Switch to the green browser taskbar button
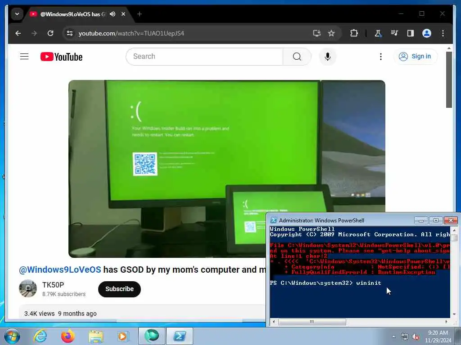Screen dimensions: 461x345 [x=151, y=336]
